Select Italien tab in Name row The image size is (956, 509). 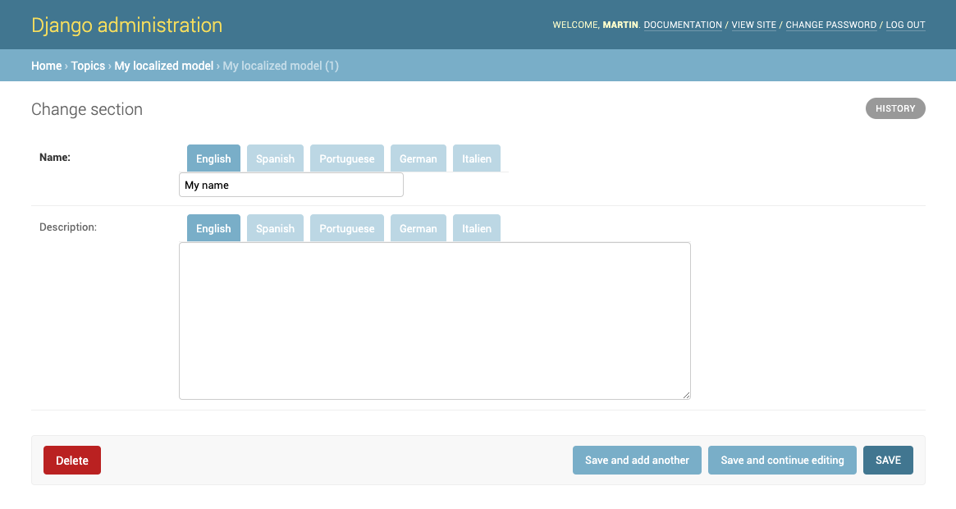click(476, 158)
